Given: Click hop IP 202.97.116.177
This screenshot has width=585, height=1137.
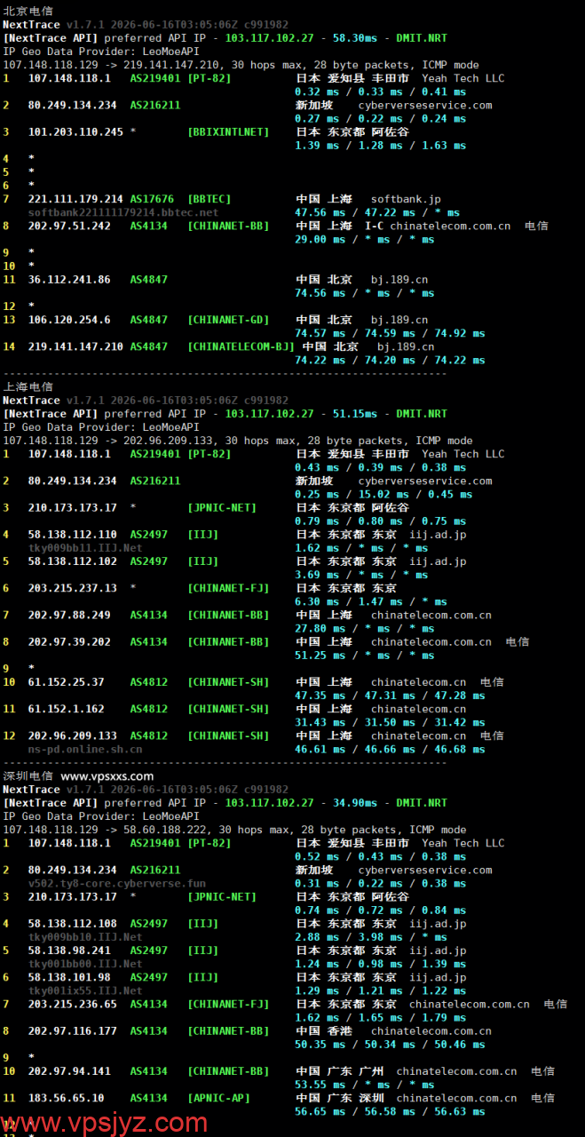Looking at the screenshot, I should [73, 1031].
